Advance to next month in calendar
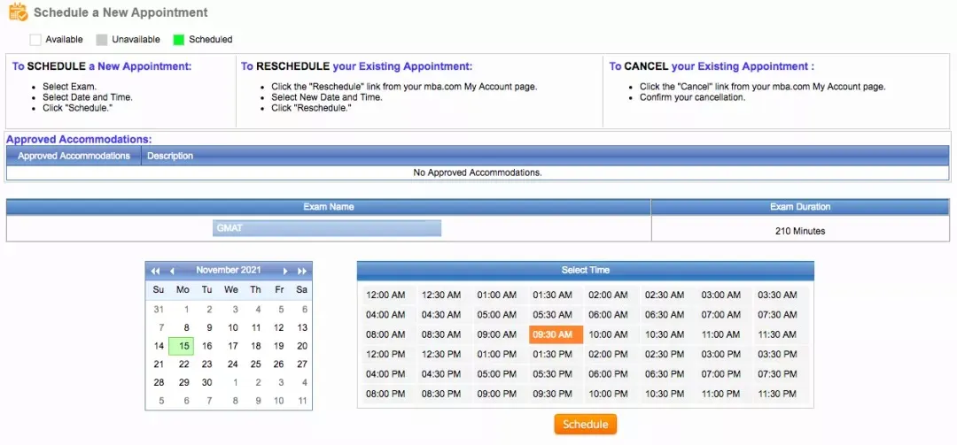This screenshot has height=445, width=957. tap(285, 271)
